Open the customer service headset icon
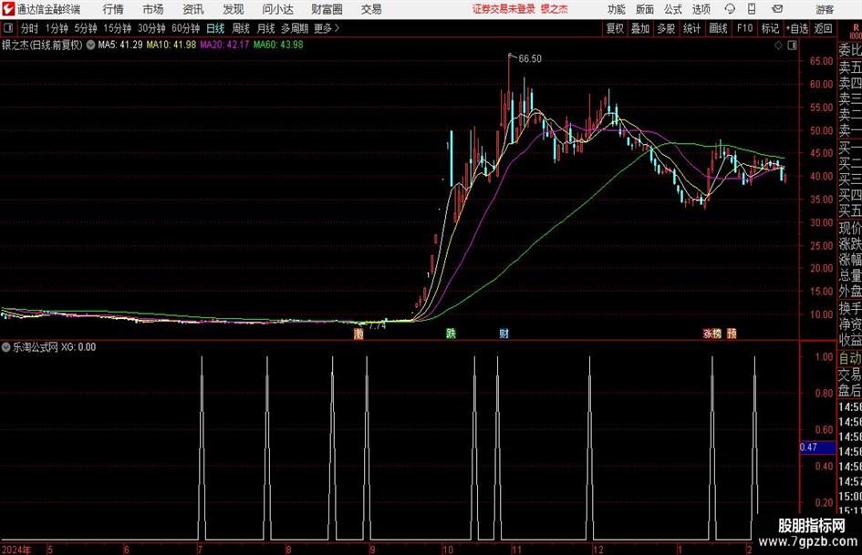The width and height of the screenshot is (862, 555). [x=730, y=9]
